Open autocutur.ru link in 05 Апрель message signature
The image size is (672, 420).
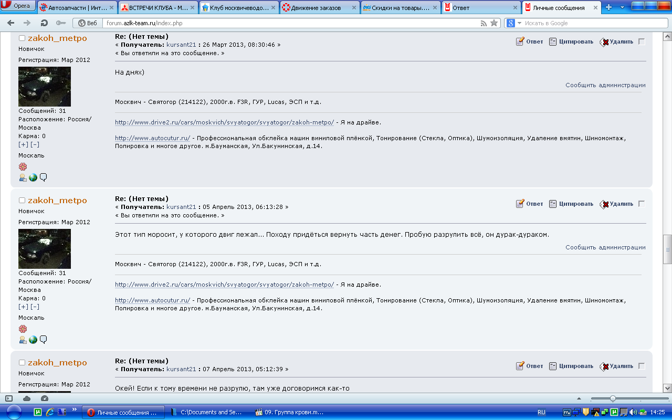(152, 300)
